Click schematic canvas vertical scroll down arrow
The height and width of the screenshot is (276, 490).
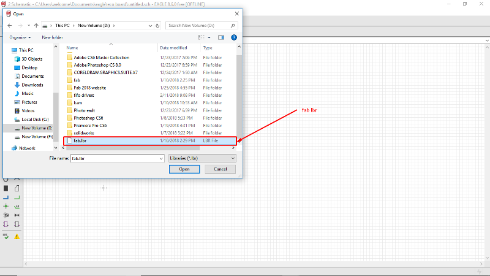(x=487, y=258)
